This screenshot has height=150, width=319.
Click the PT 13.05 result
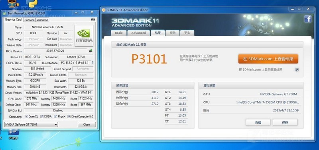coord(182,115)
